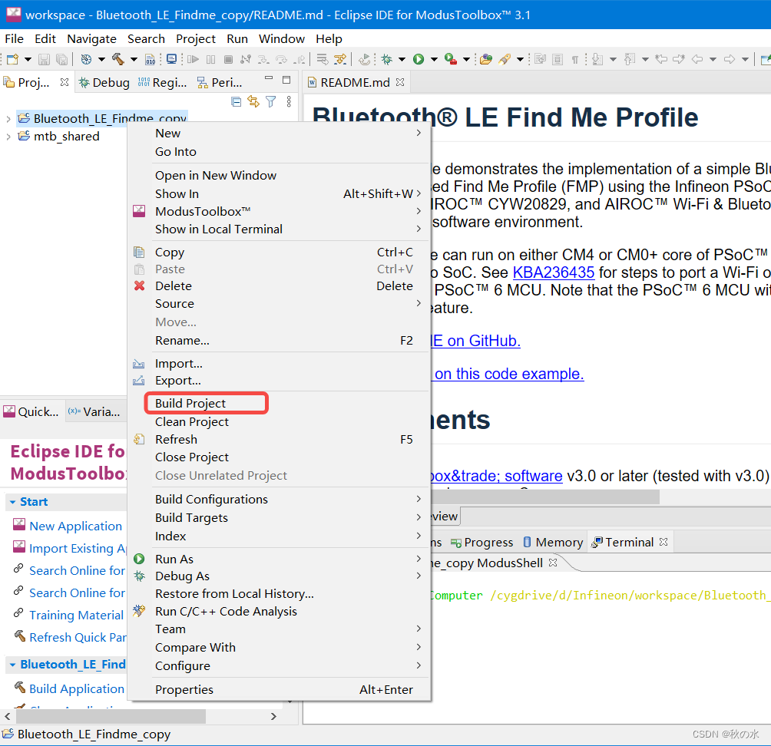This screenshot has width=771, height=746.
Task: Click the Suspend debug toolbar icon
Action: 211,59
